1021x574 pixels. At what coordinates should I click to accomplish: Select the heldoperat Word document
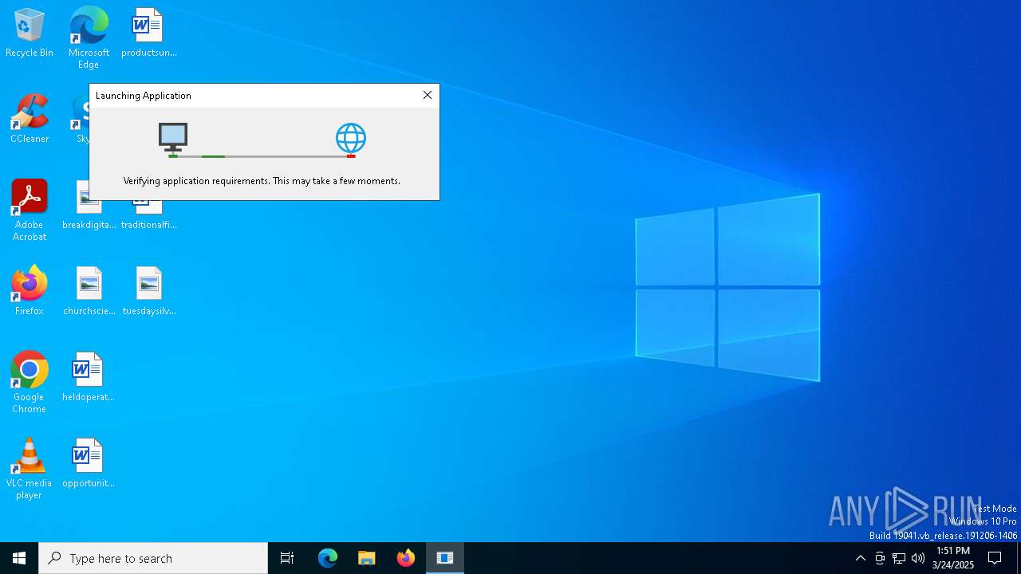click(x=89, y=377)
